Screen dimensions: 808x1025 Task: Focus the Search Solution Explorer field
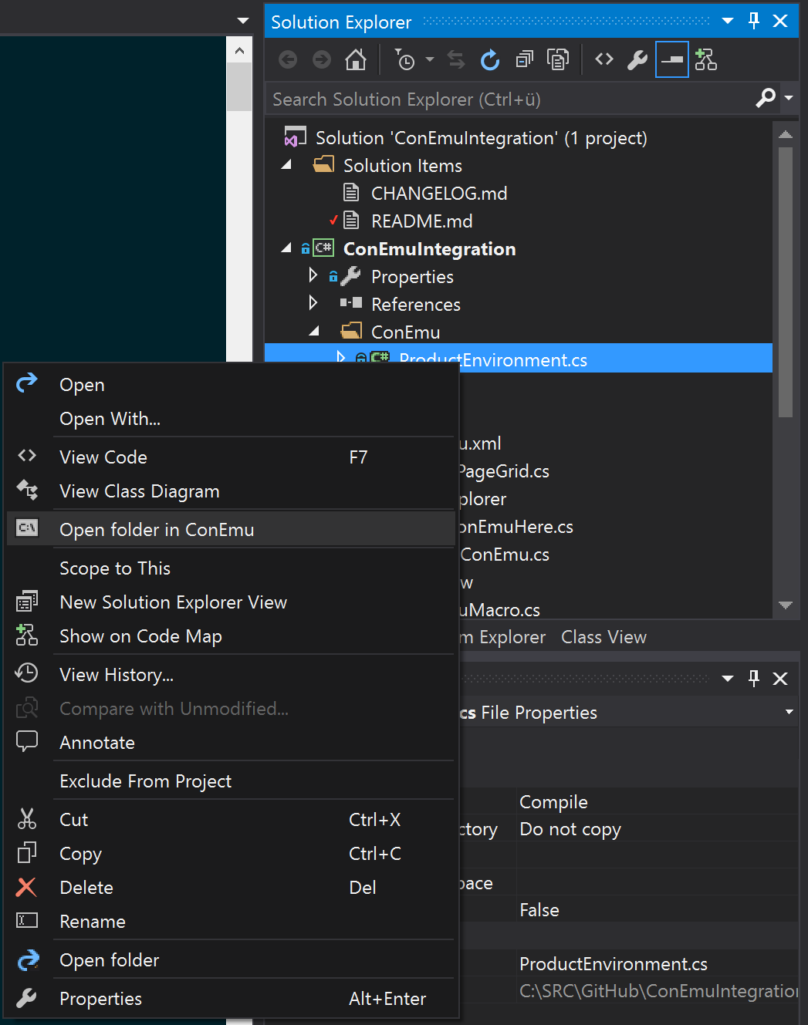pos(509,99)
